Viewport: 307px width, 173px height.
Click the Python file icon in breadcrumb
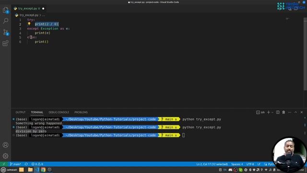(16, 15)
